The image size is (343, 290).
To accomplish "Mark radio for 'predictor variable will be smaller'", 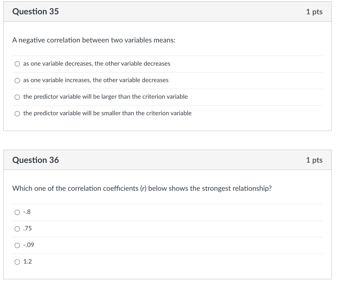I will (x=17, y=114).
